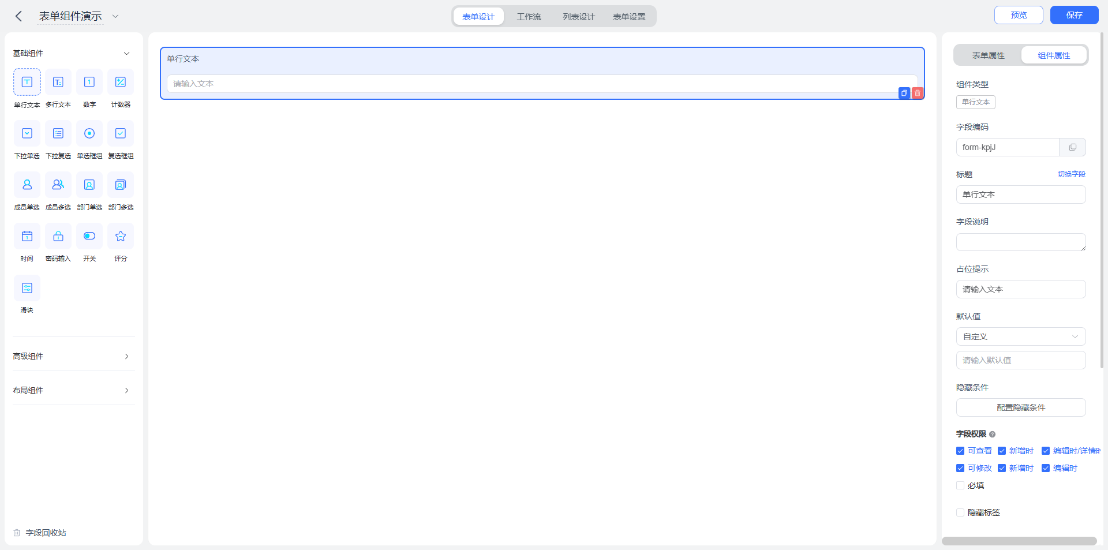Click the 保存 button
Image resolution: width=1108 pixels, height=550 pixels.
click(x=1074, y=15)
